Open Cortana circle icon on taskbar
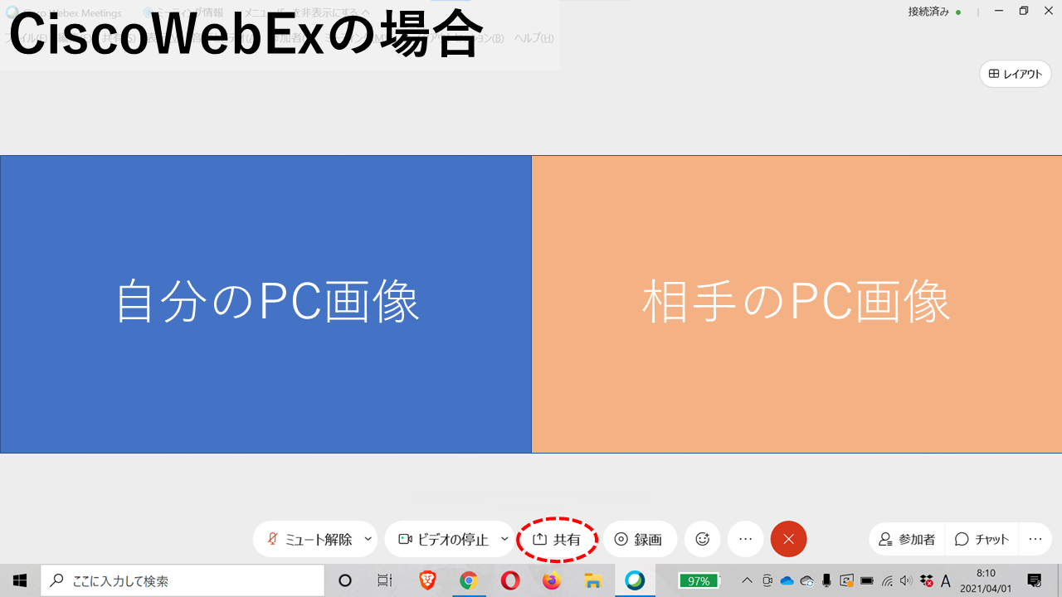The image size is (1062, 597). pos(345,580)
